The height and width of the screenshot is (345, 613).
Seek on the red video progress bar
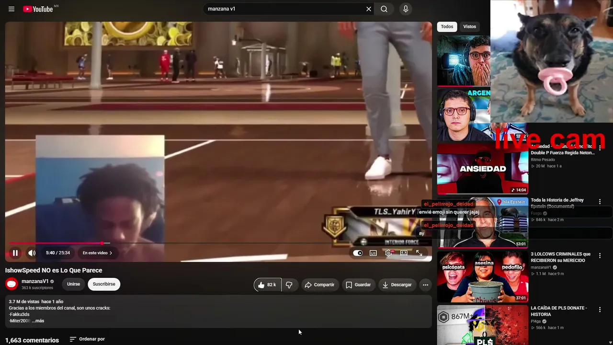(218, 243)
